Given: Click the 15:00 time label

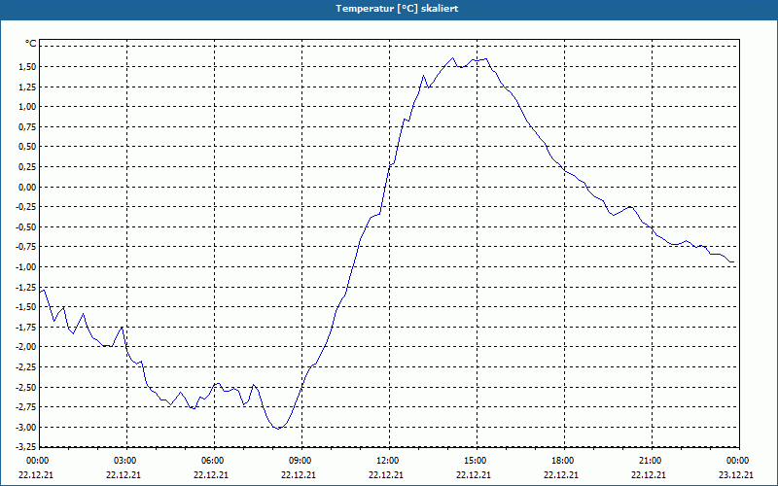Looking at the screenshot, I should [477, 461].
